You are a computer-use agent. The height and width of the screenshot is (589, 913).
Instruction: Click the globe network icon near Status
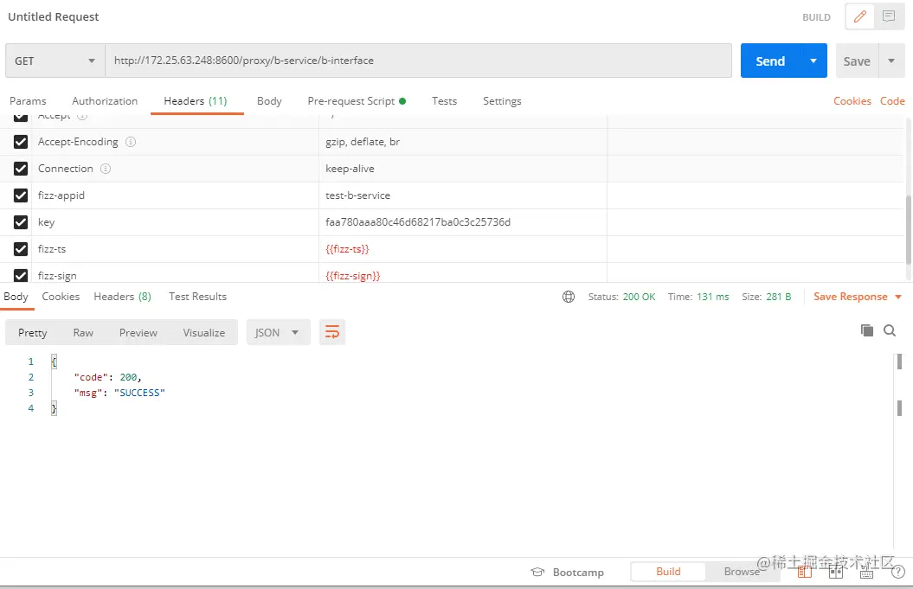point(569,297)
